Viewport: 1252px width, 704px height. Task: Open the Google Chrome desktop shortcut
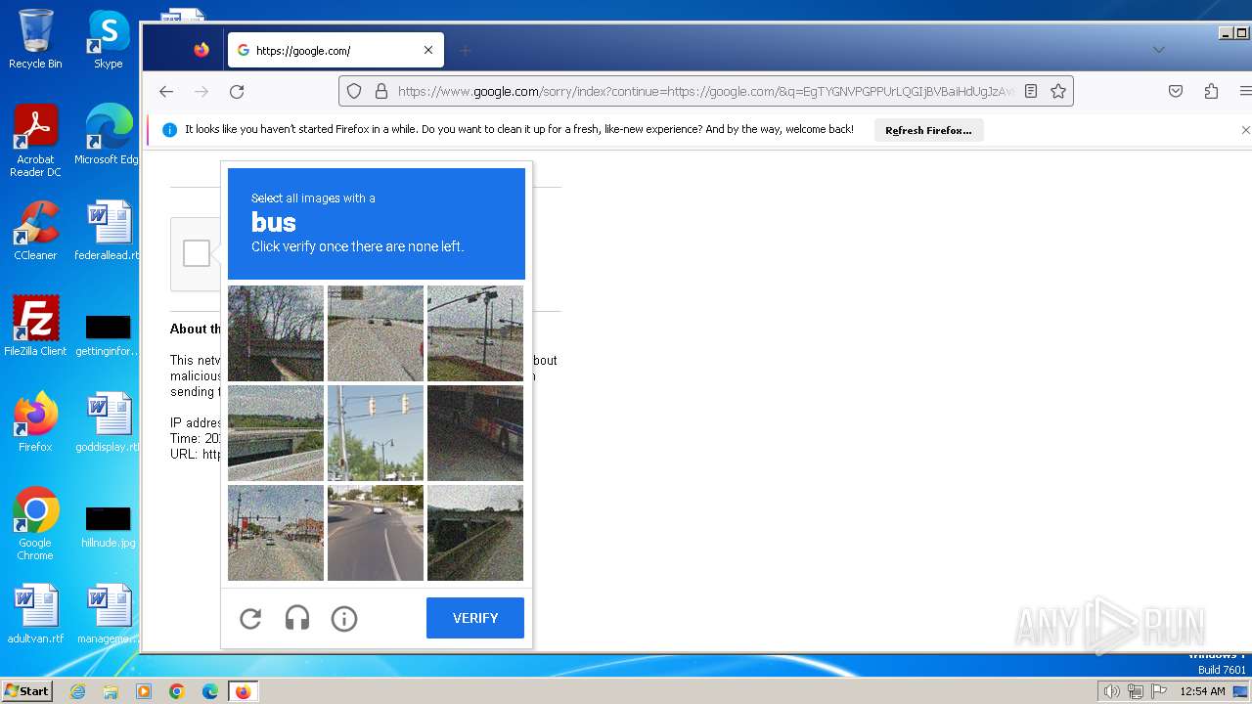click(35, 523)
